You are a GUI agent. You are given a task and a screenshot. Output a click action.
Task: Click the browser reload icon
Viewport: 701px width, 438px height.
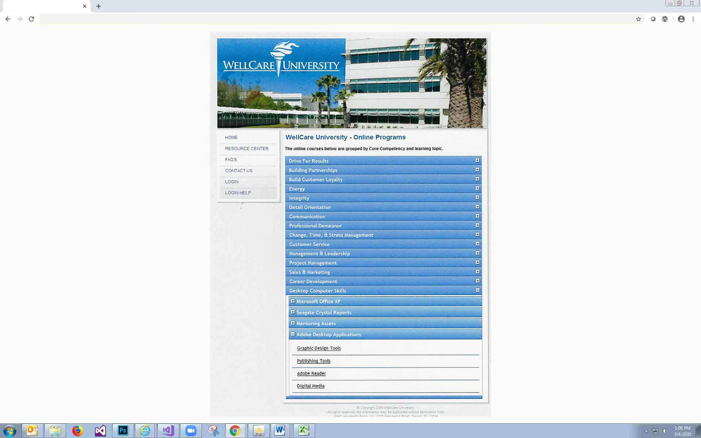tap(31, 19)
